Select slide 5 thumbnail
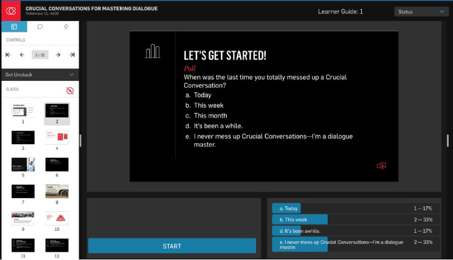 click(23, 164)
